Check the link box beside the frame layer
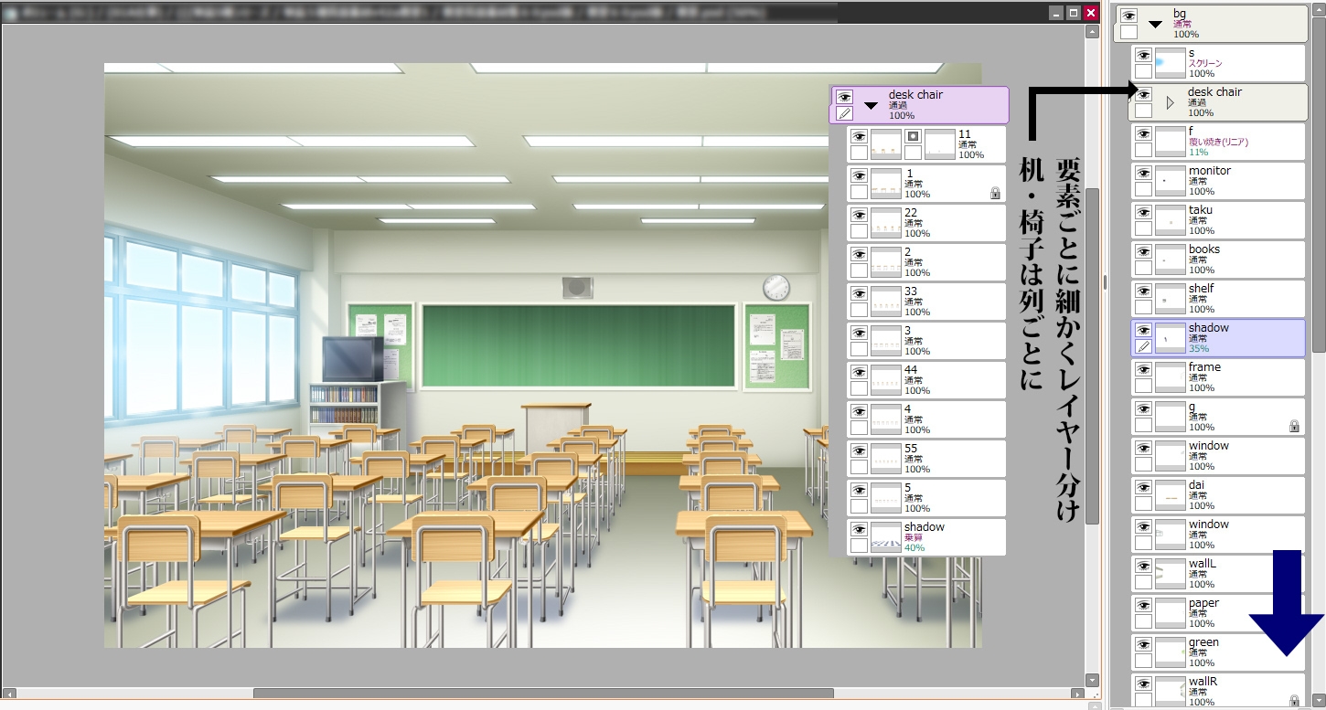 [x=1143, y=385]
